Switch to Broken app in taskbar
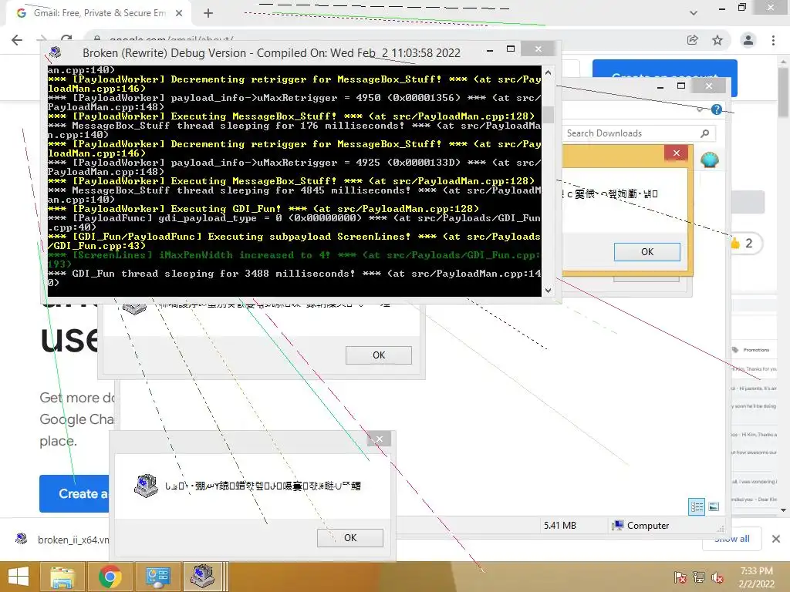 coord(204,577)
